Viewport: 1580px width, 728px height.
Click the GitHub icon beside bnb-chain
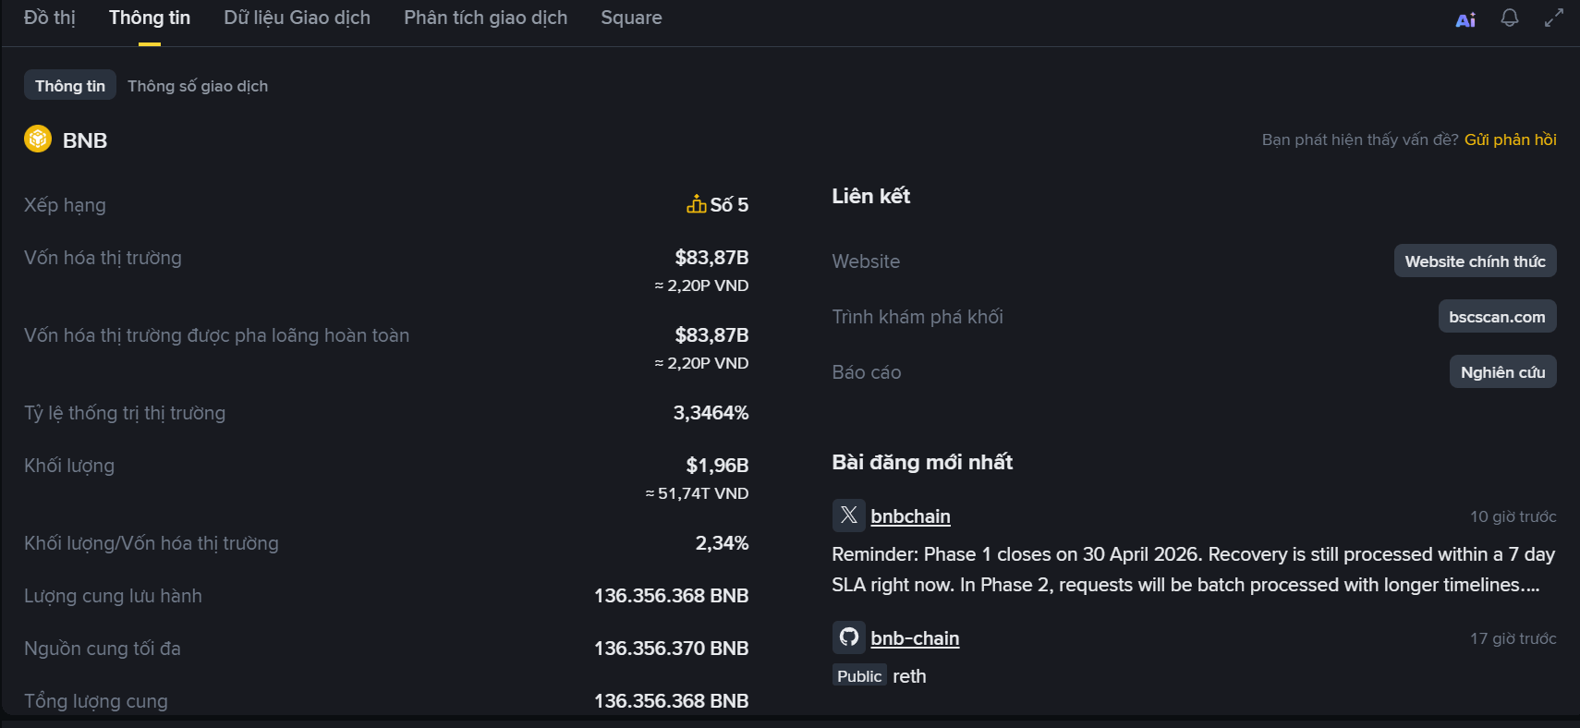(848, 637)
